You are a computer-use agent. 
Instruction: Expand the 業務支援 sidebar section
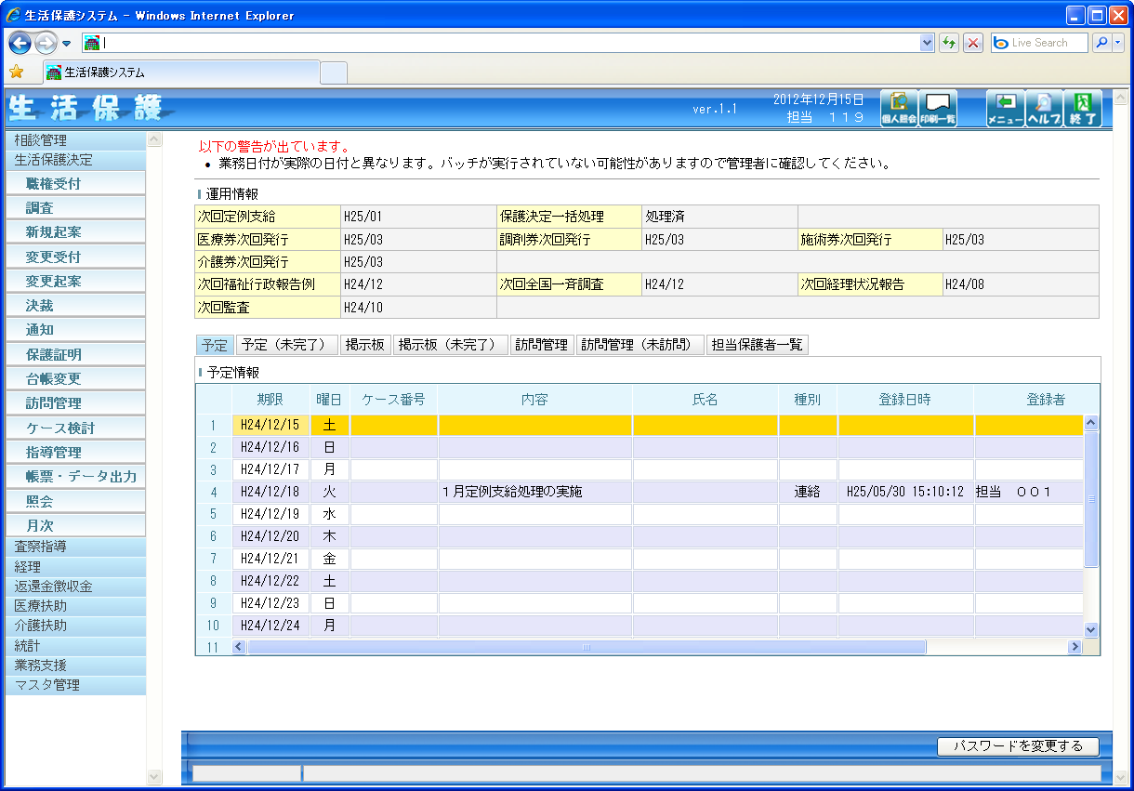75,666
